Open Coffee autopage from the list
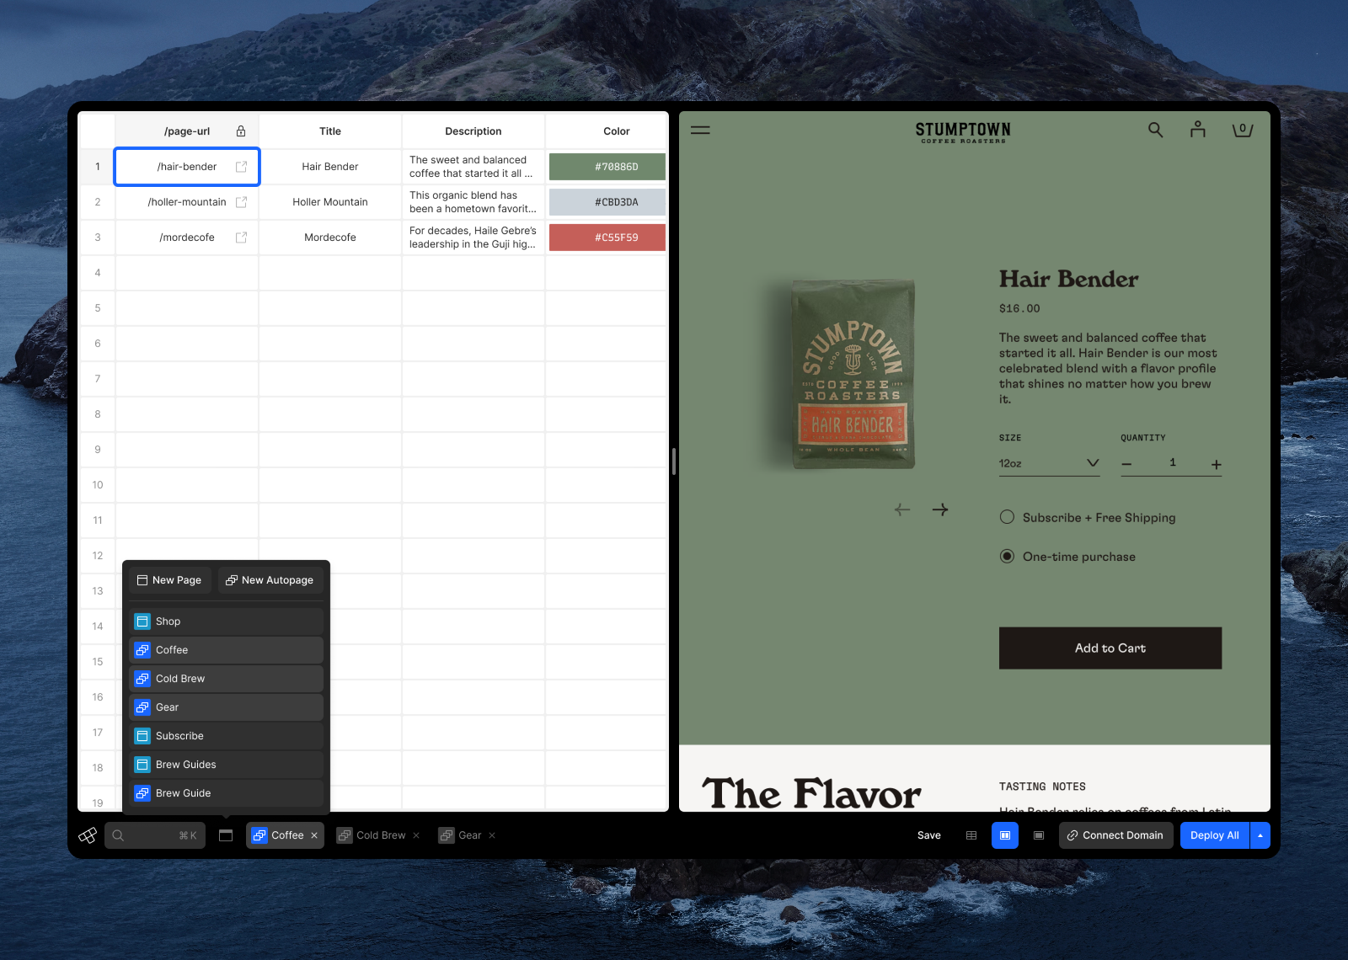1348x960 pixels. [227, 650]
